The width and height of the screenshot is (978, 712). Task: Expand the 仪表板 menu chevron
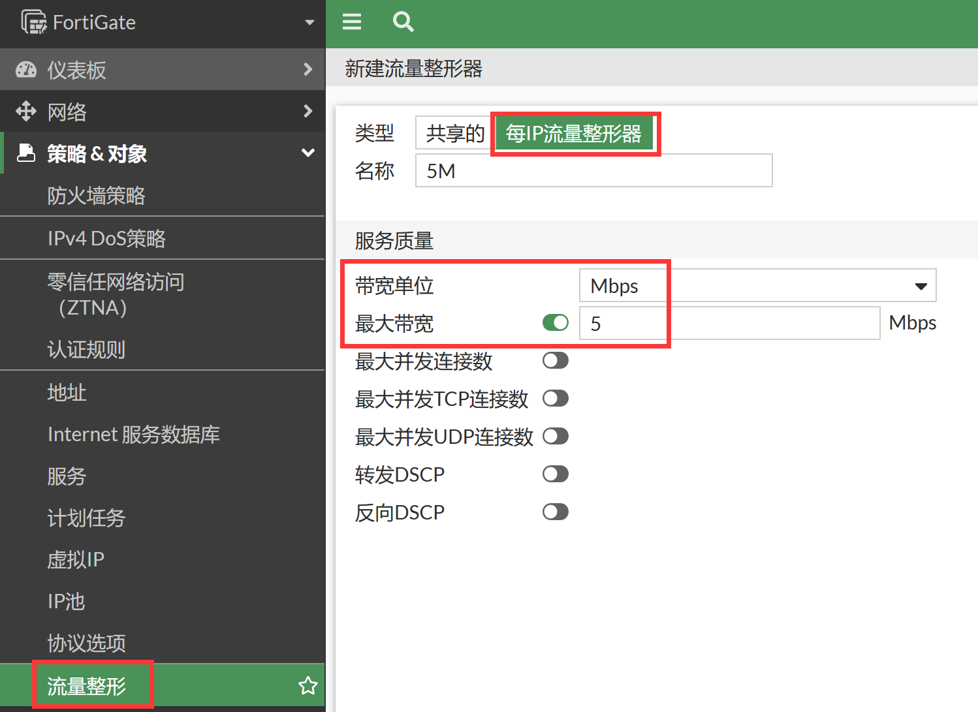pyautogui.click(x=308, y=69)
